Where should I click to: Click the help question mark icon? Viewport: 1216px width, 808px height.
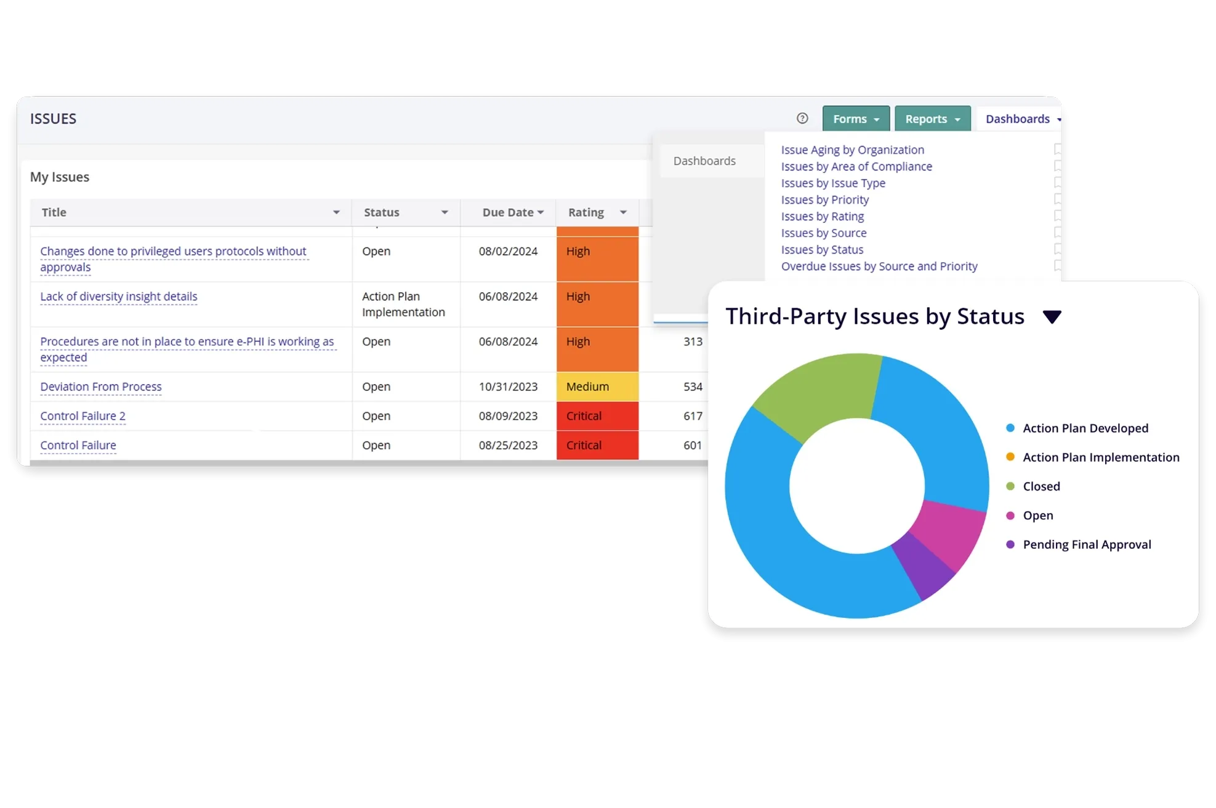[802, 118]
